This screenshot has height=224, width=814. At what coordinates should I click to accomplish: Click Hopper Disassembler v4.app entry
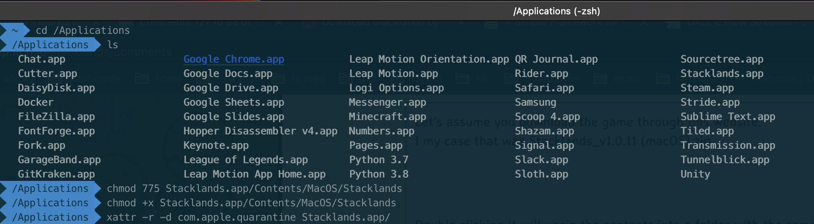(260, 131)
